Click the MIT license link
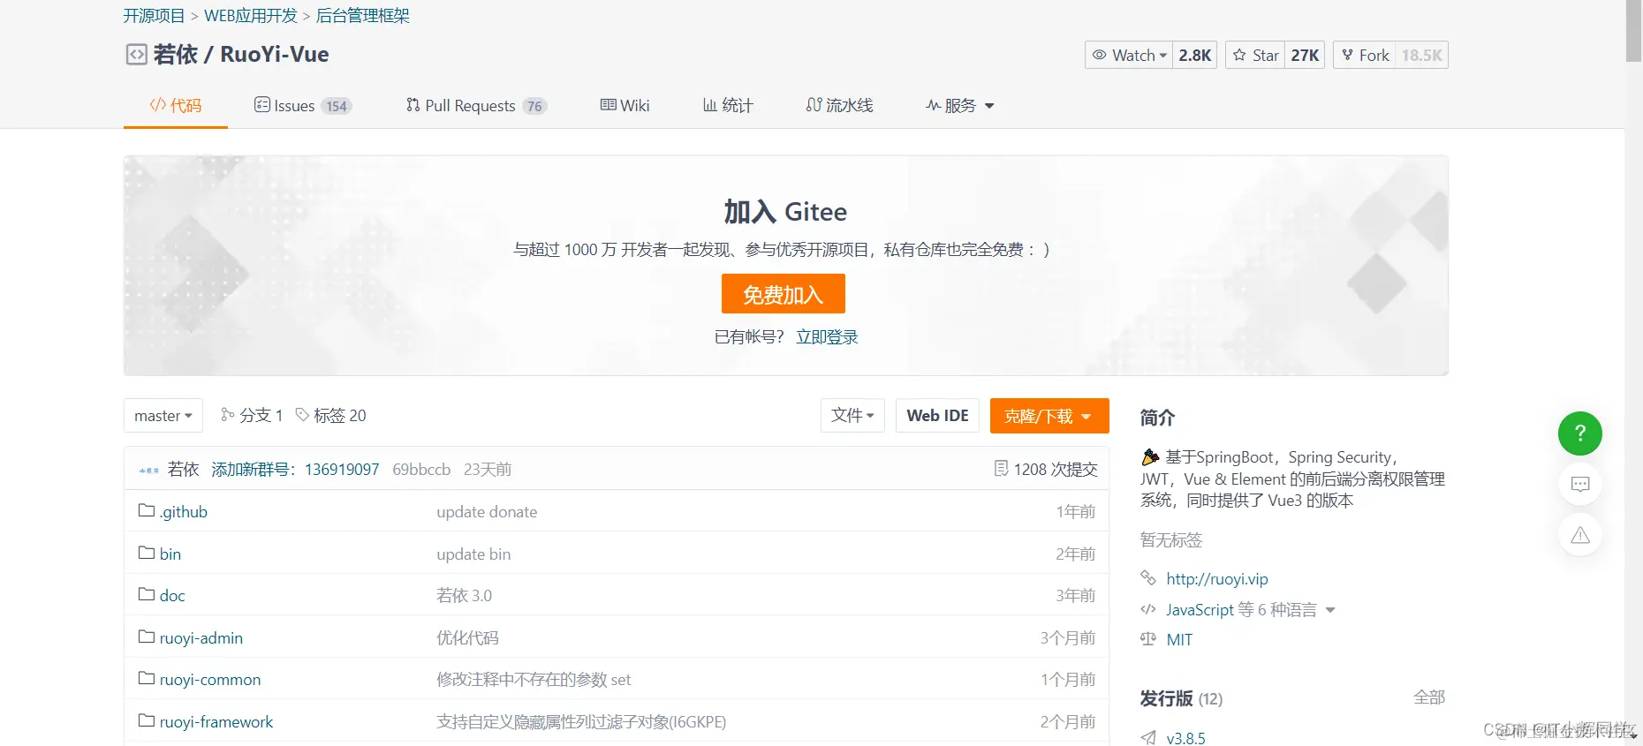 pos(1179,640)
